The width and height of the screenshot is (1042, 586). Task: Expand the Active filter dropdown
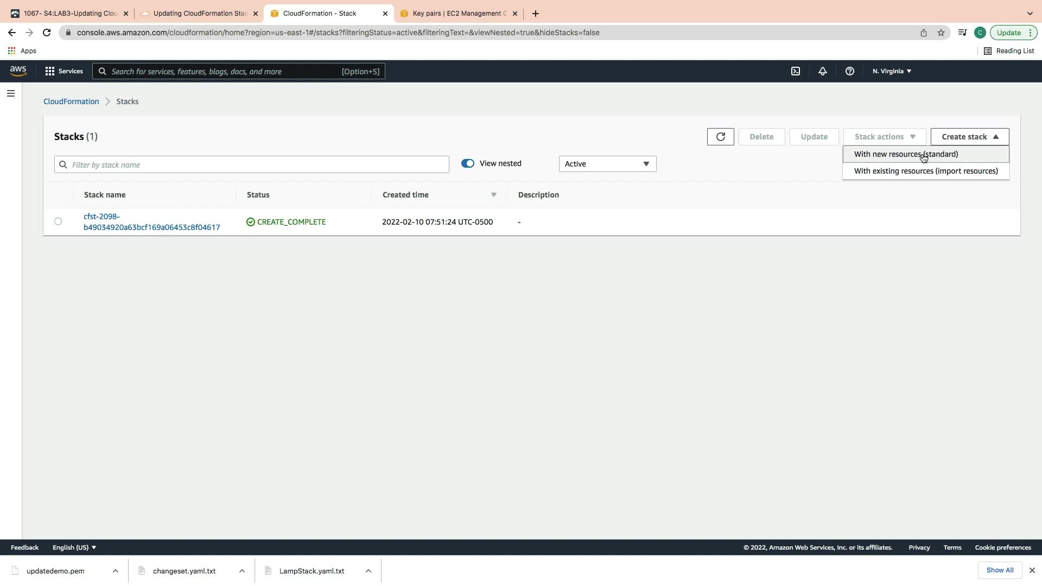point(607,164)
